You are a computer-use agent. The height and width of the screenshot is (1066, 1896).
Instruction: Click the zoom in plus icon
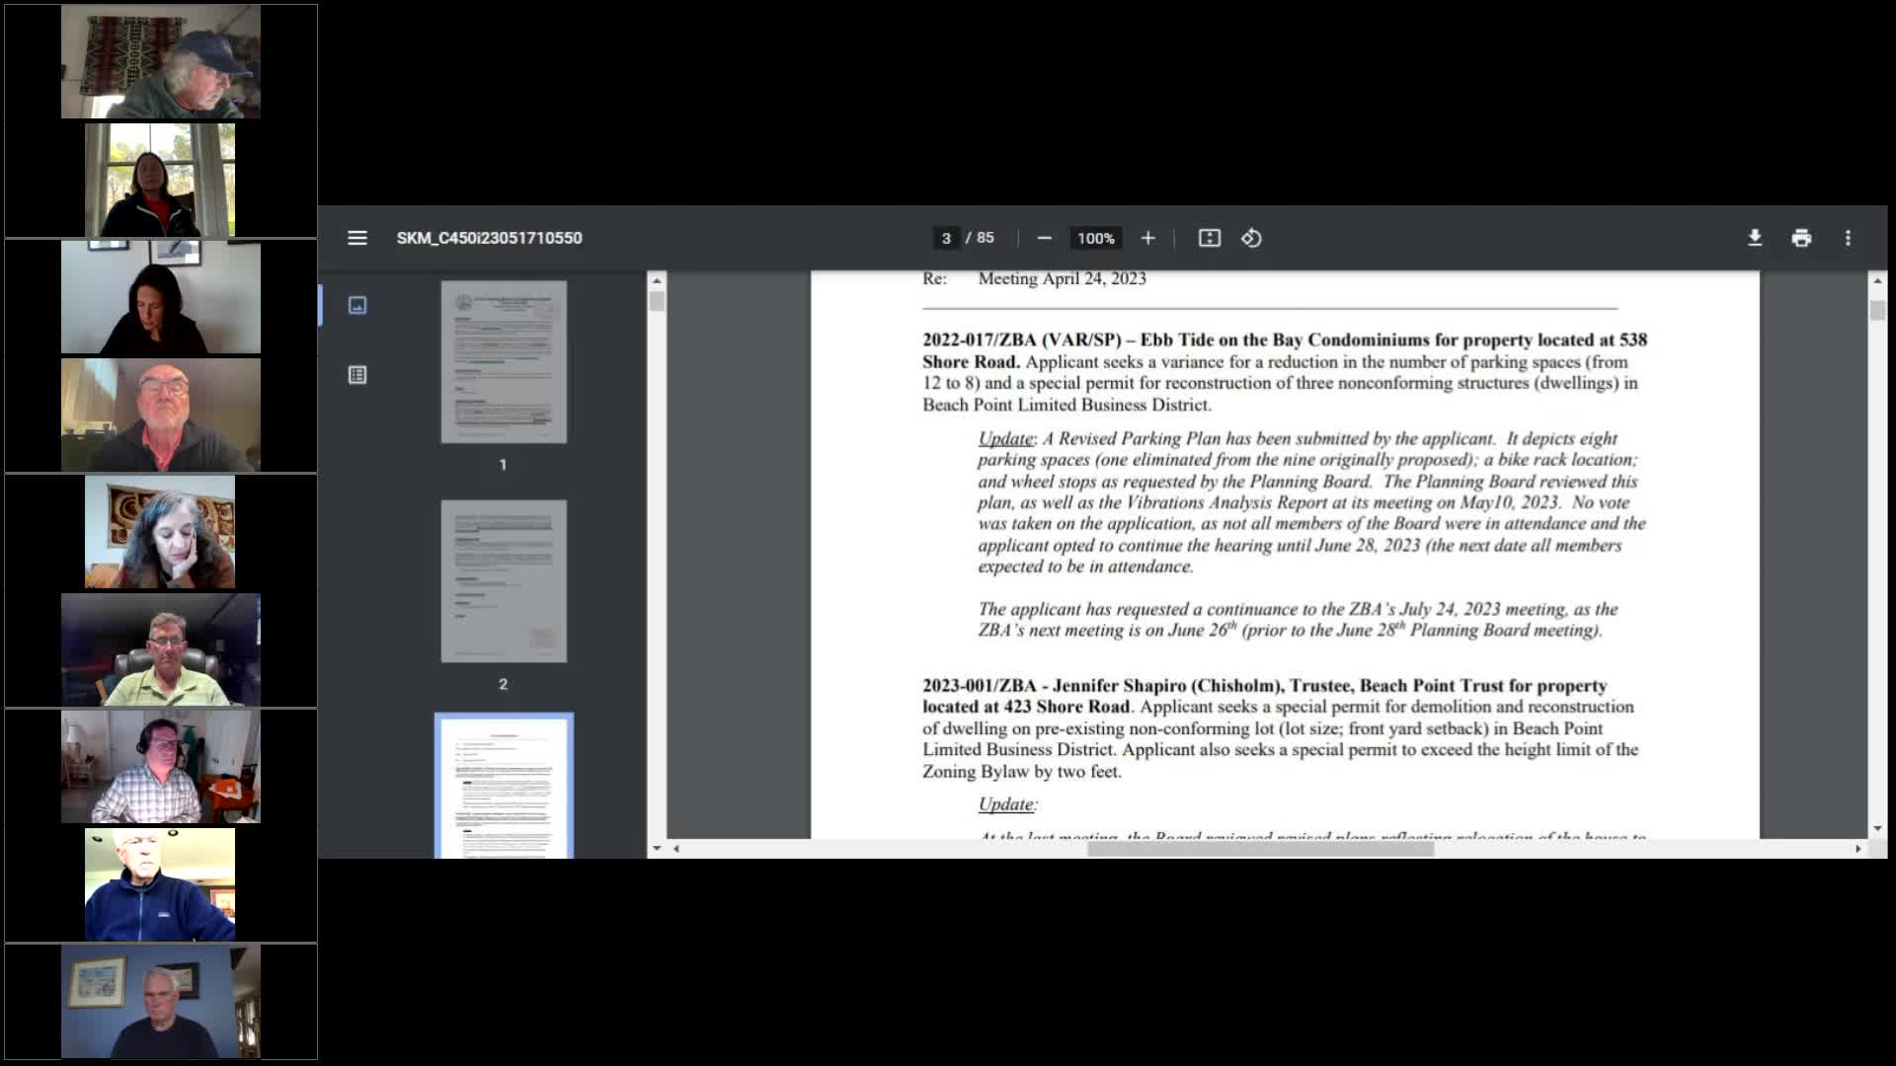click(x=1147, y=238)
